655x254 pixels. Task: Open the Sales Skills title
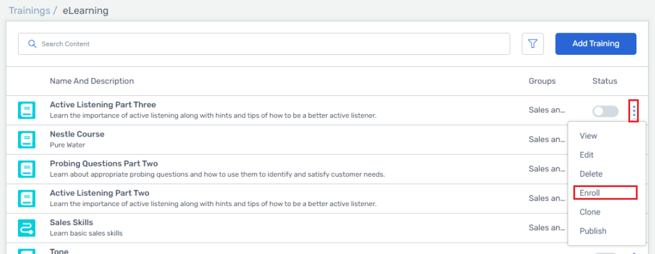(x=72, y=222)
